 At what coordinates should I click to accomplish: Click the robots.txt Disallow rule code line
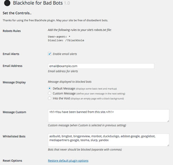click(x=66, y=40)
